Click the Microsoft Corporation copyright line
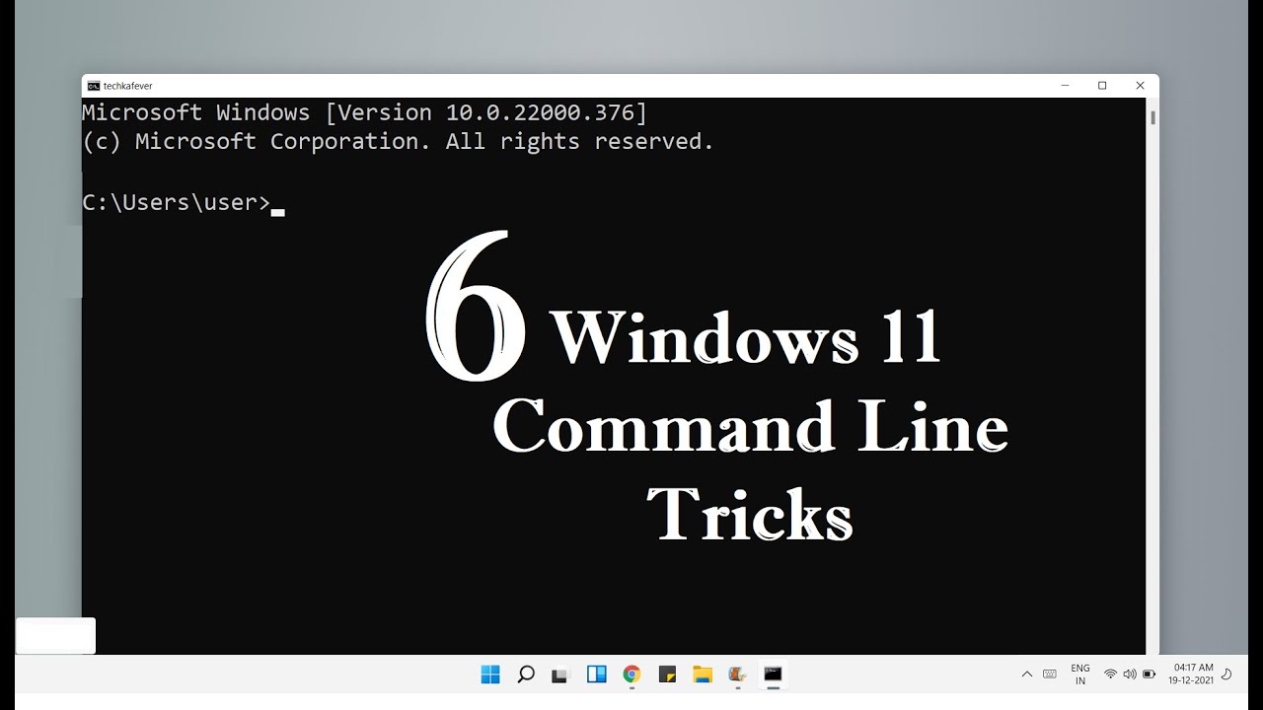This screenshot has height=710, width=1263. click(398, 142)
